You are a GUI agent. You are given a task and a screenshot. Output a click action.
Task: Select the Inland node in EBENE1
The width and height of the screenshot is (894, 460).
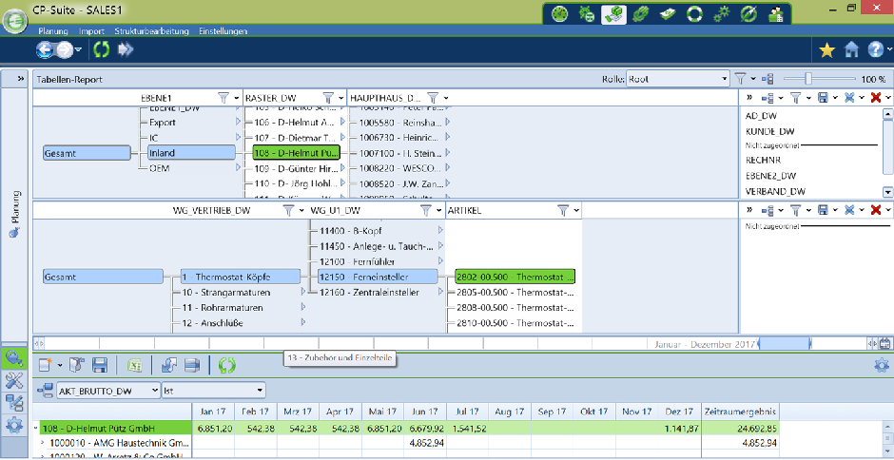click(191, 153)
